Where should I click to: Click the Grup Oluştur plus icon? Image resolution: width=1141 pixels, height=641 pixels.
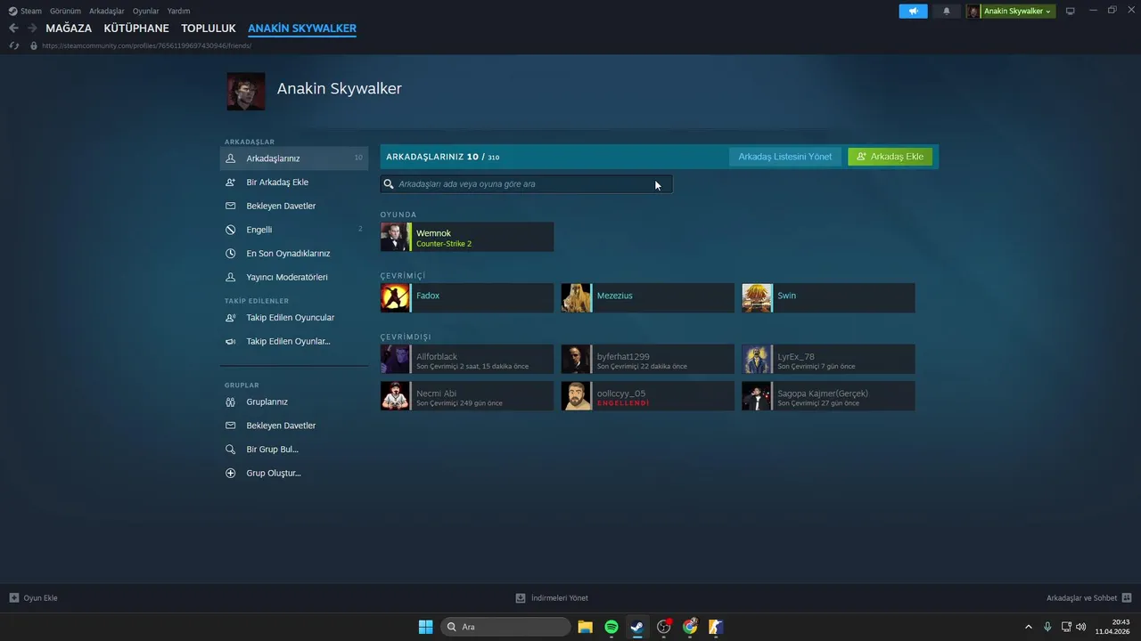(x=231, y=474)
